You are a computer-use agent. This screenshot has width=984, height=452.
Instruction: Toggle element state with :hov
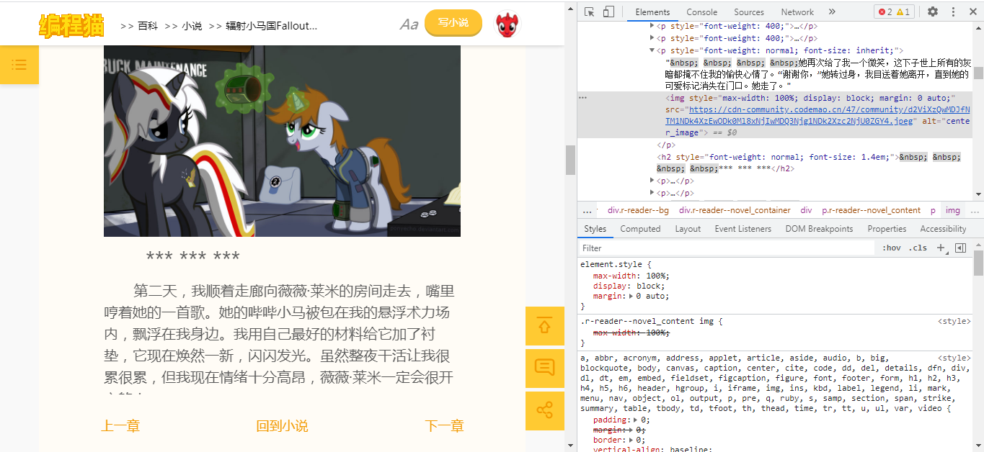(x=892, y=248)
